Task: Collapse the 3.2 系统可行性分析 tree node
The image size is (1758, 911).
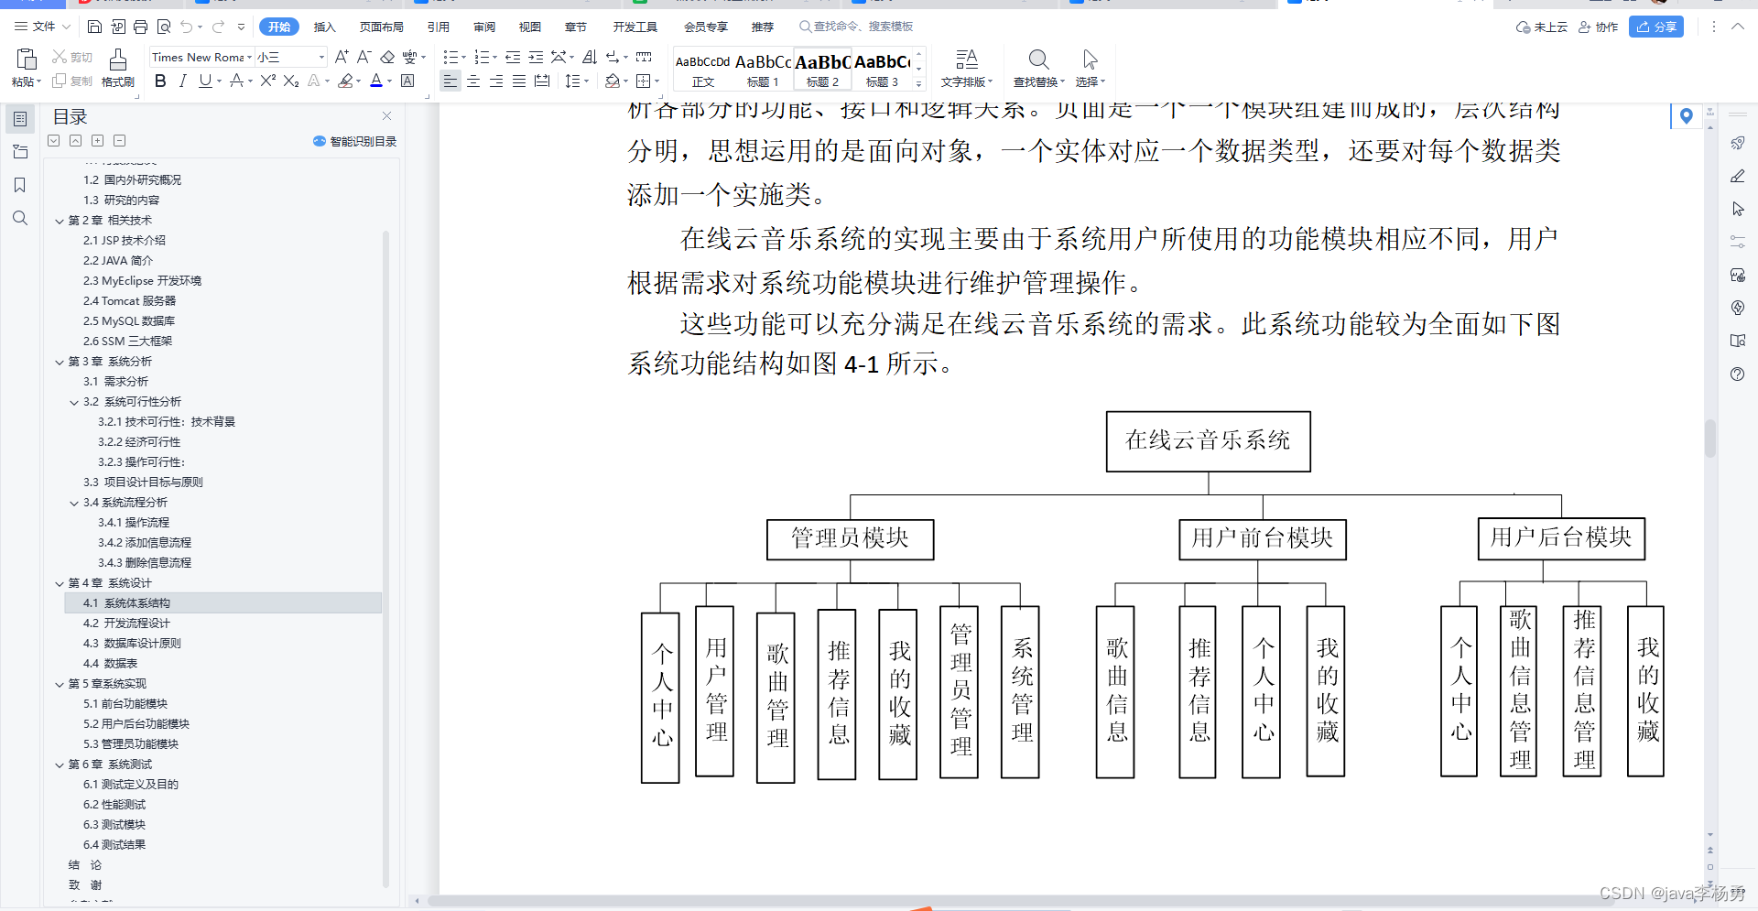Action: (74, 402)
